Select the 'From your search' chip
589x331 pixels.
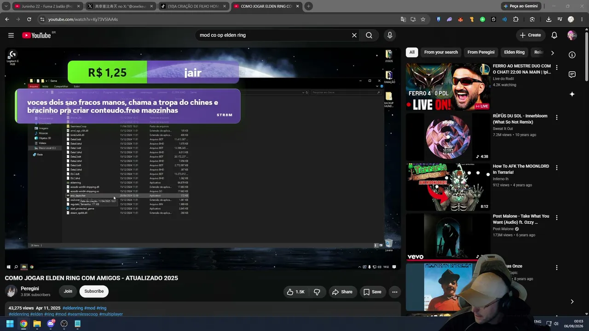click(441, 52)
